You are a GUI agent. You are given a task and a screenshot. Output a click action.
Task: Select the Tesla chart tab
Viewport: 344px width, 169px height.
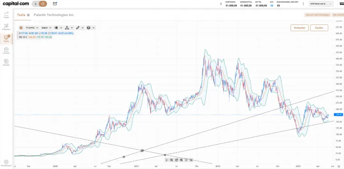(x=21, y=15)
